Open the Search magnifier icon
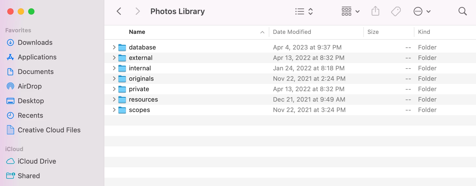 [x=462, y=11]
